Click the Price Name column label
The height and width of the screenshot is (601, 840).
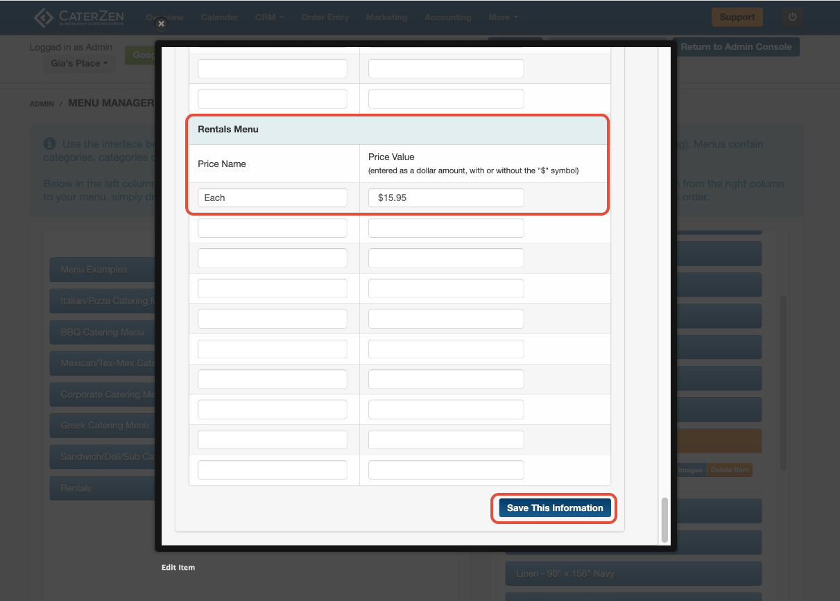coord(222,164)
